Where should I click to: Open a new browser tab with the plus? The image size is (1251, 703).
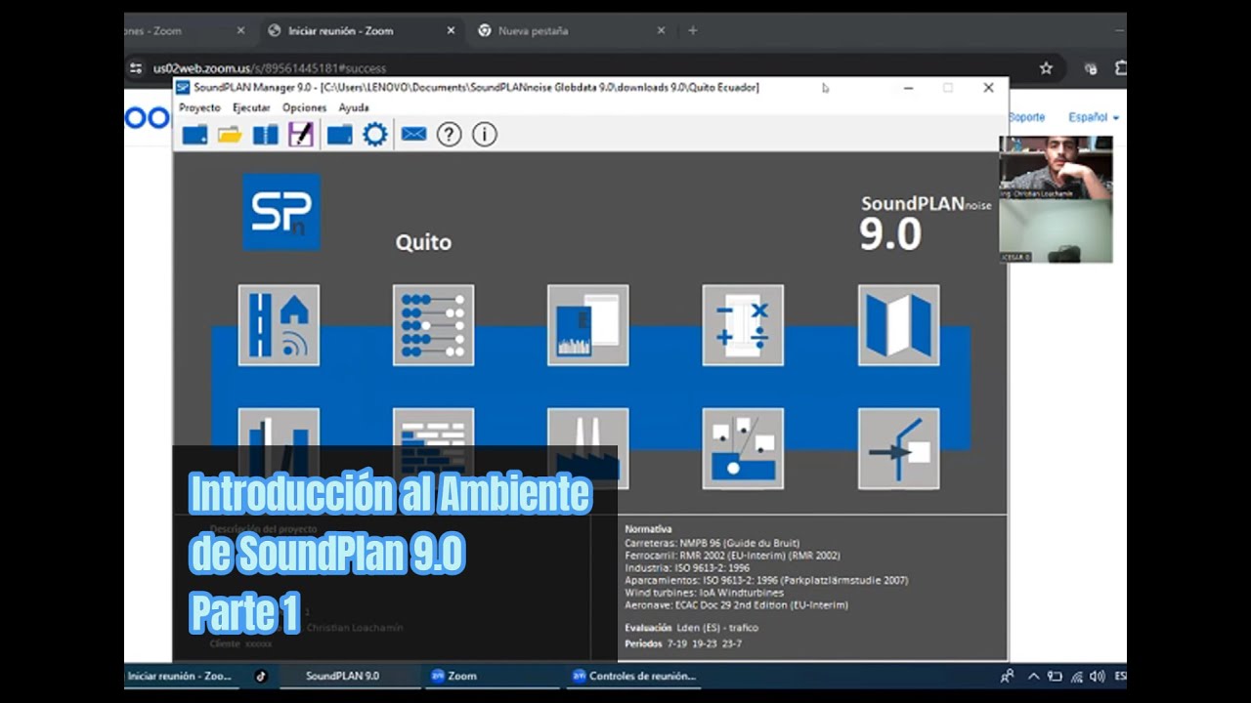pyautogui.click(x=692, y=30)
